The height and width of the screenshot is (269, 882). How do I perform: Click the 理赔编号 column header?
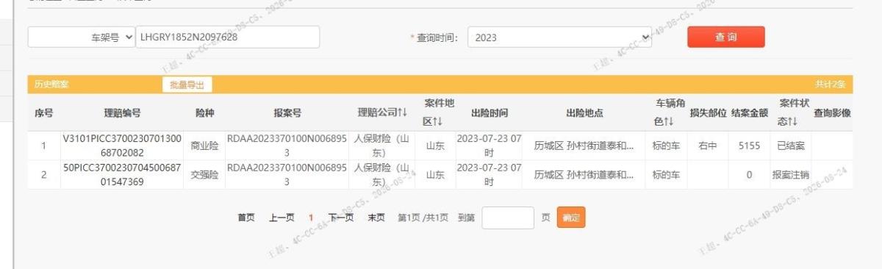point(122,113)
